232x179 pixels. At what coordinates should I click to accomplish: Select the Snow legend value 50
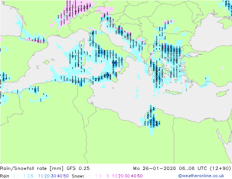point(140,176)
